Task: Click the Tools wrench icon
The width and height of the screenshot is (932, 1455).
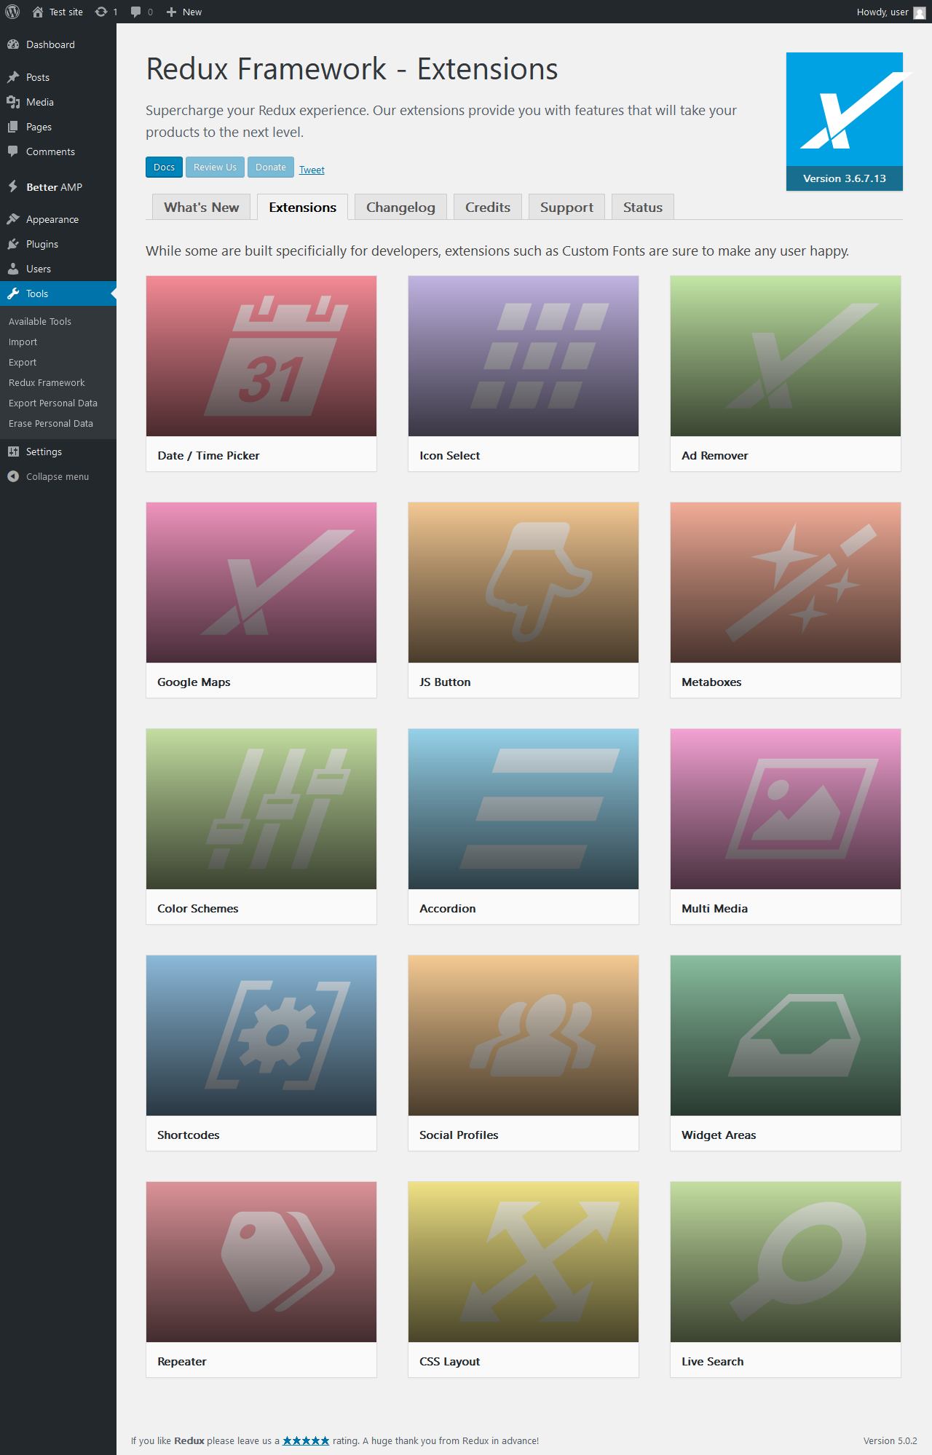Action: [13, 293]
